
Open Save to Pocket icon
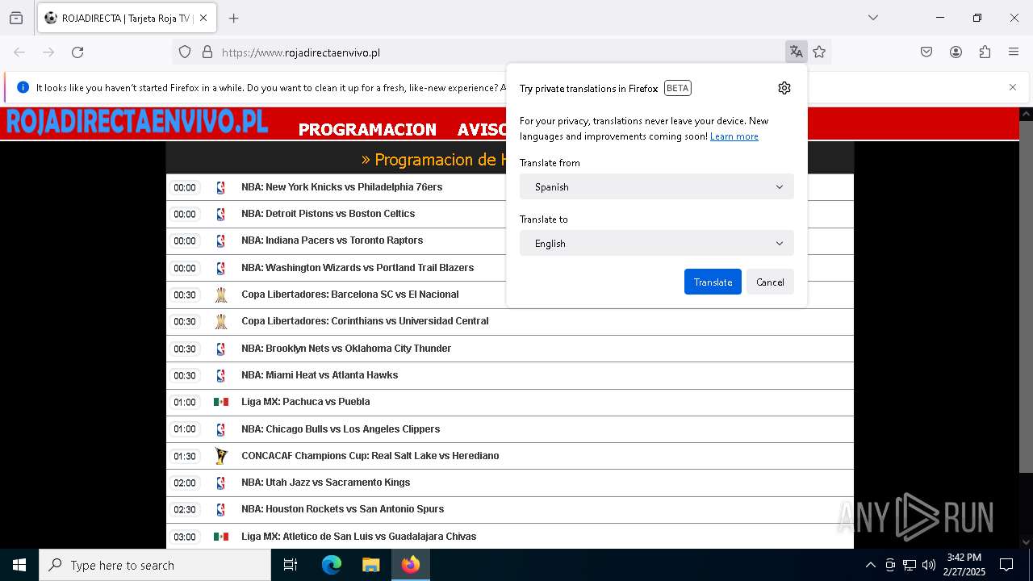click(x=926, y=52)
